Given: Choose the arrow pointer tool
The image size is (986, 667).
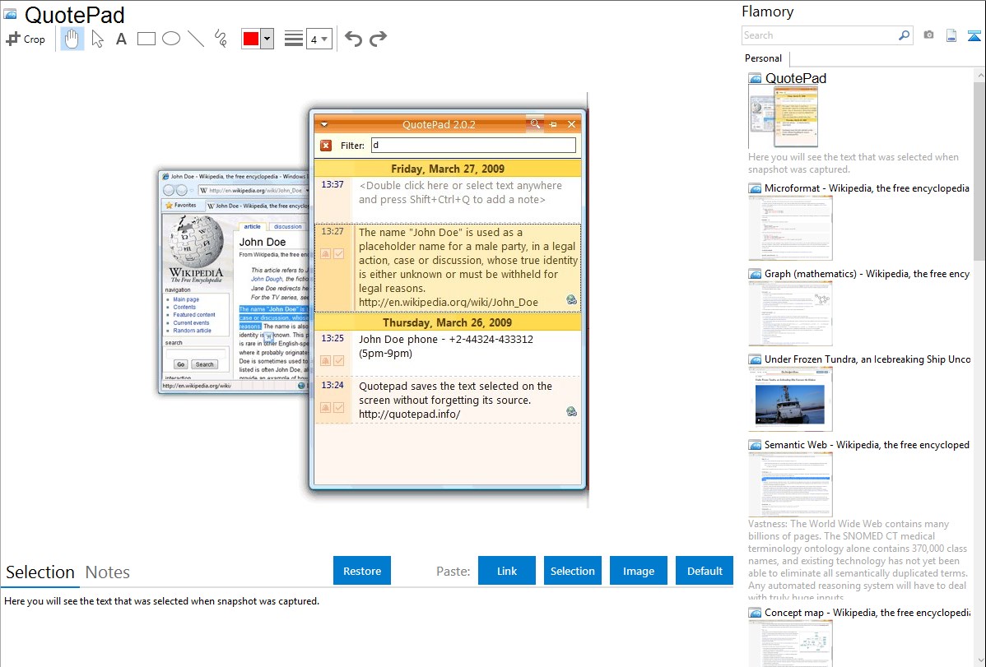Looking at the screenshot, I should click(x=97, y=39).
